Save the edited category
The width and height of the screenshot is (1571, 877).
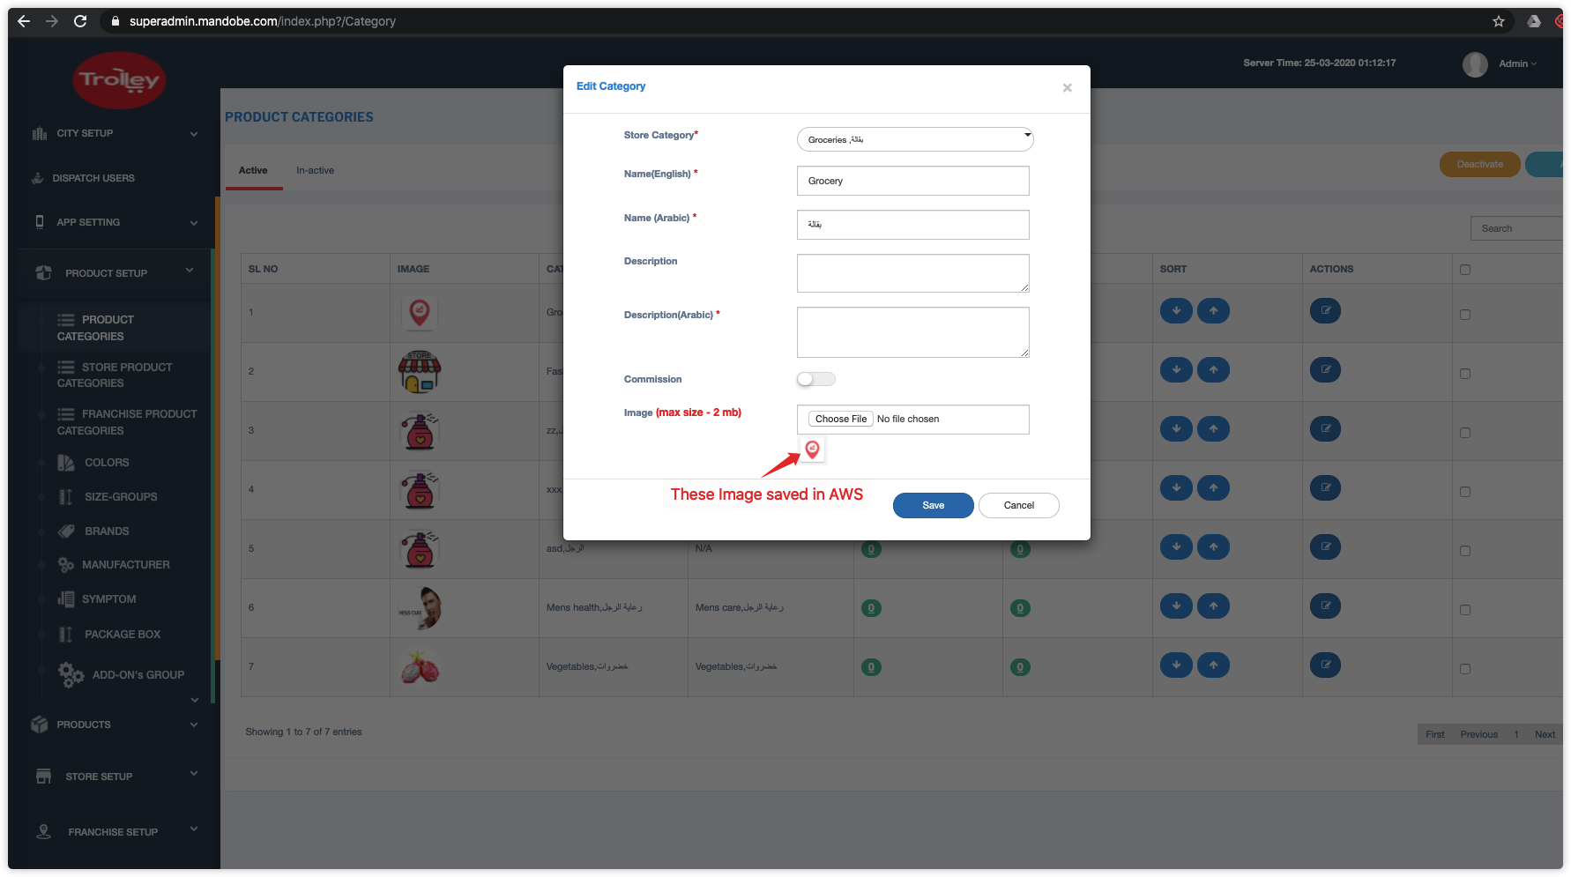(x=933, y=505)
